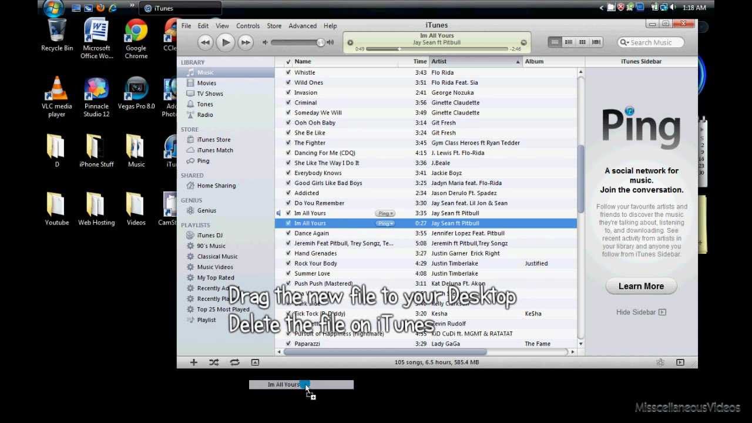Click the Learn More button for Ping
The image size is (752, 423).
641,286
